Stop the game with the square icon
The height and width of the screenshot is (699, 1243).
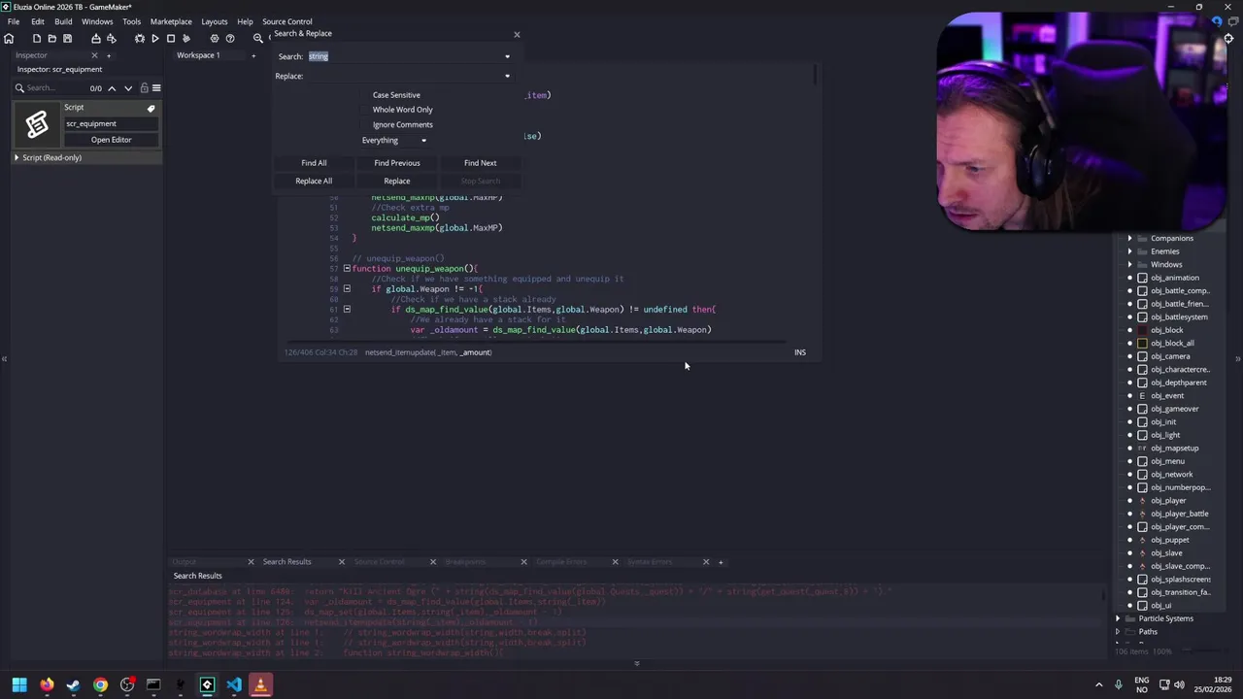click(170, 38)
